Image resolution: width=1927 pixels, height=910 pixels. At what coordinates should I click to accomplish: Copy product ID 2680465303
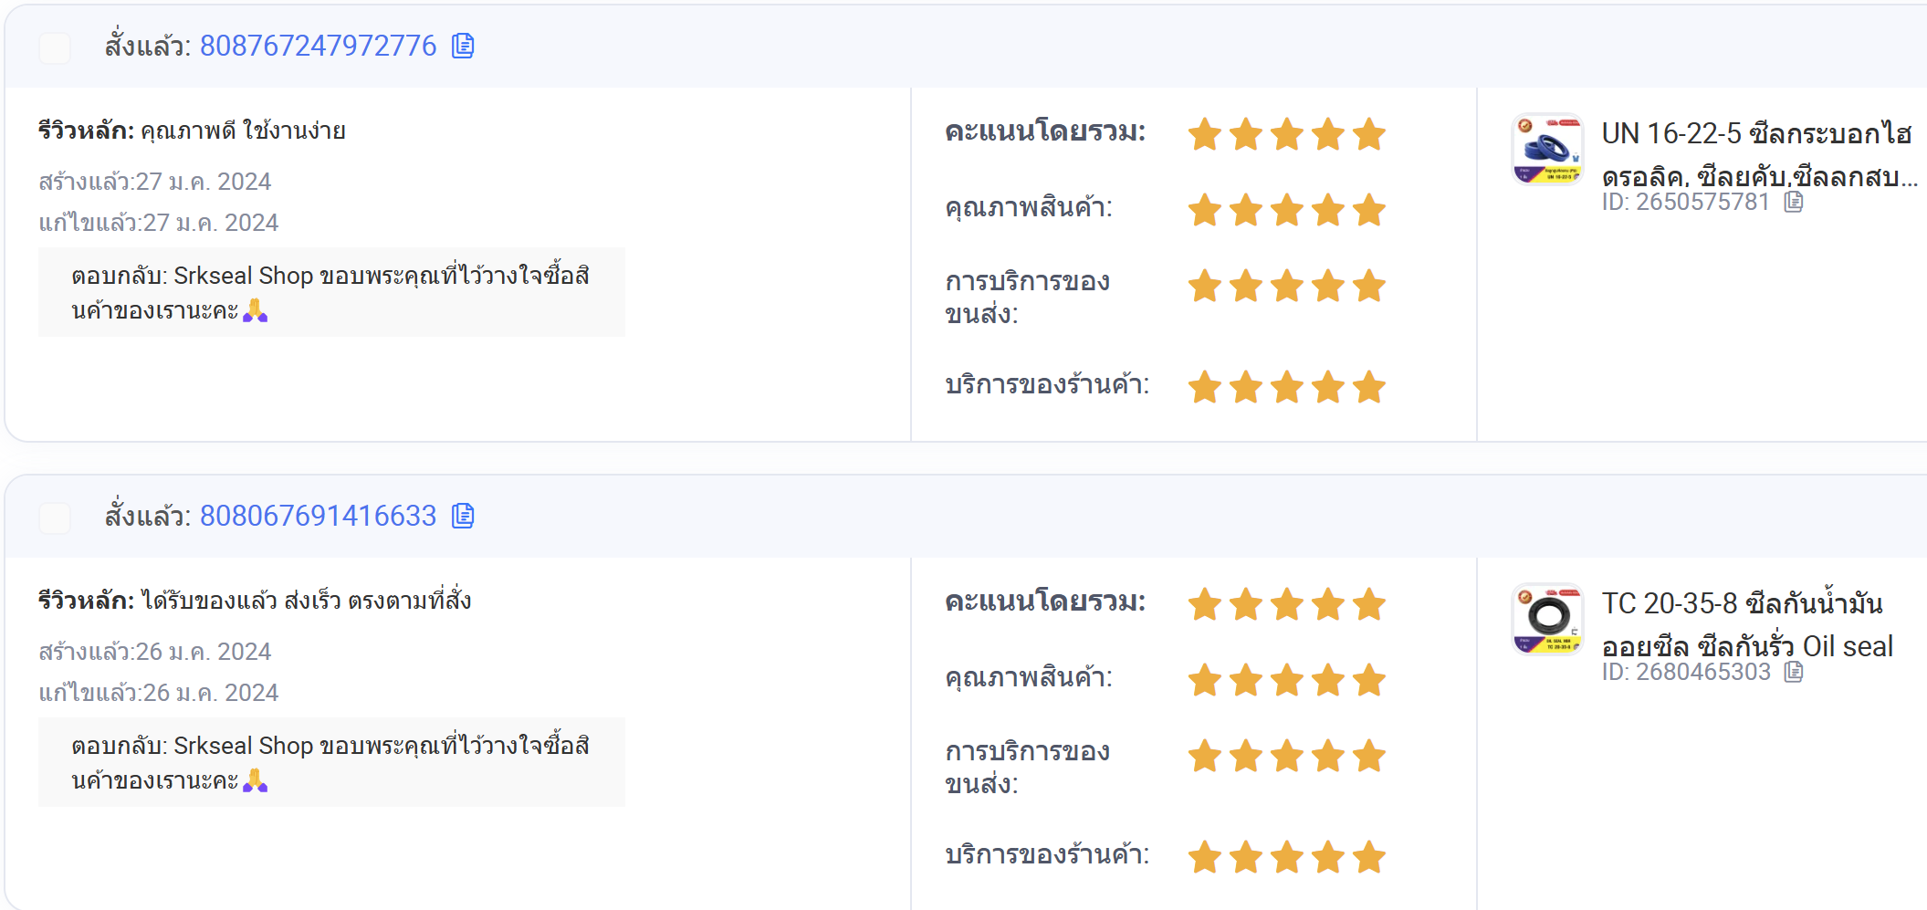(x=1794, y=672)
